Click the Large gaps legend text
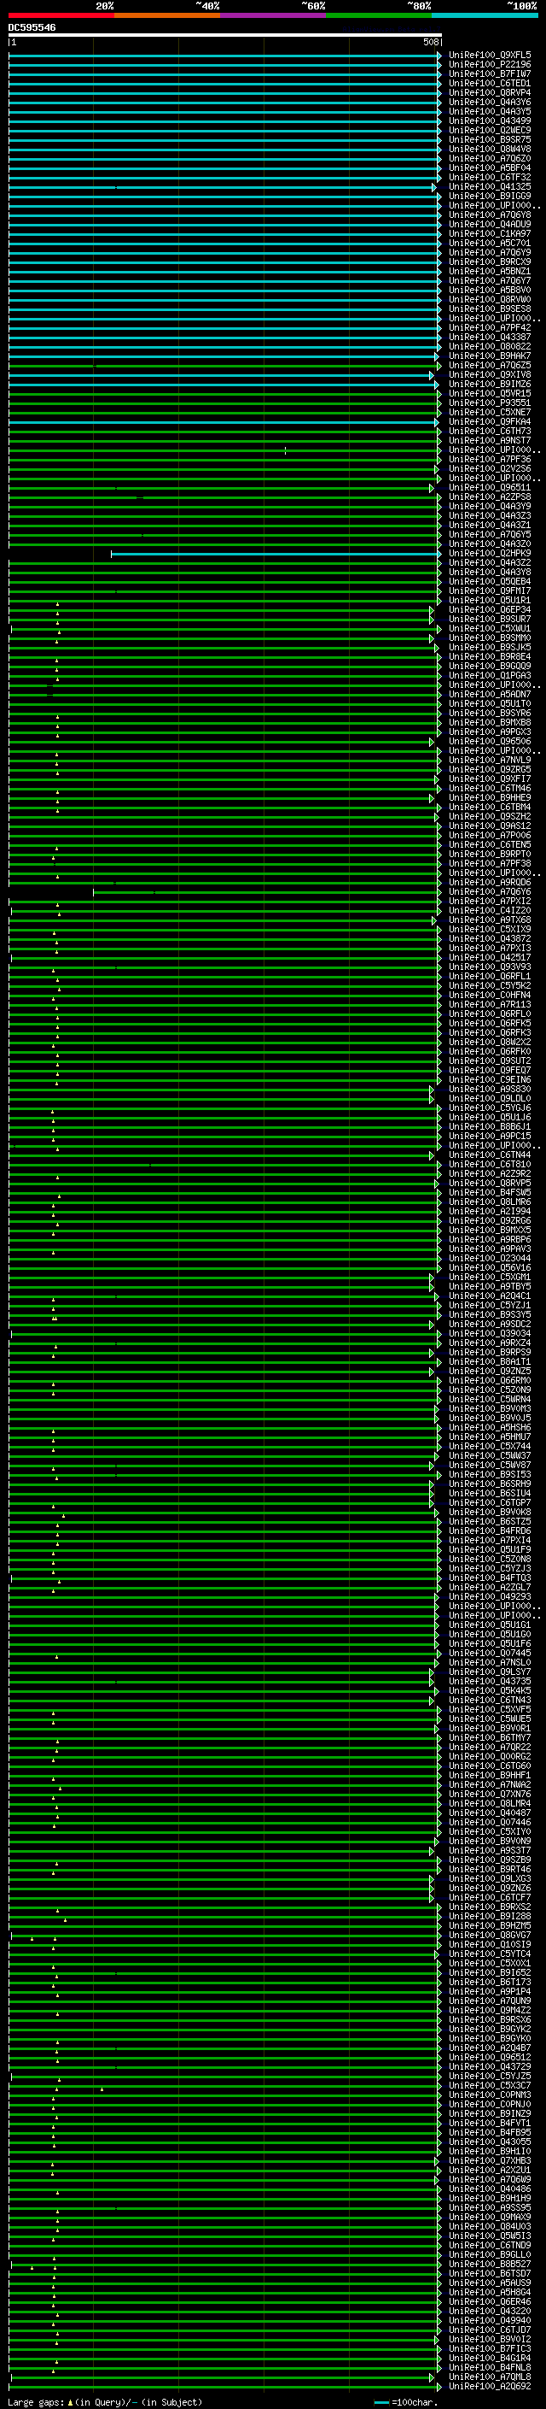This screenshot has height=2409, width=546. [x=105, y=2401]
